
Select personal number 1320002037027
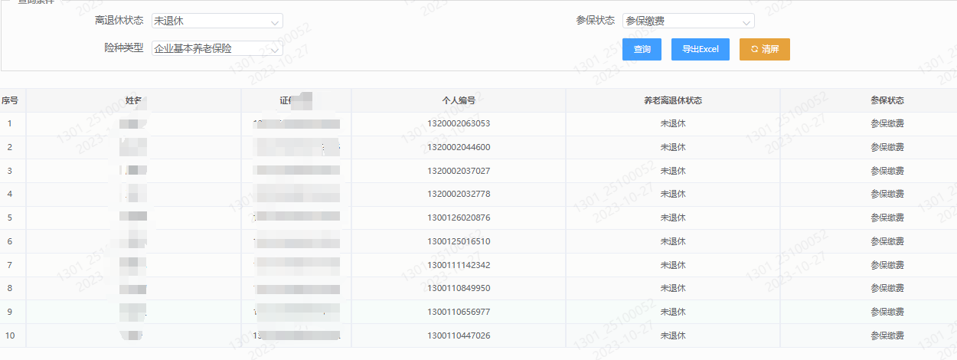pyautogui.click(x=459, y=171)
